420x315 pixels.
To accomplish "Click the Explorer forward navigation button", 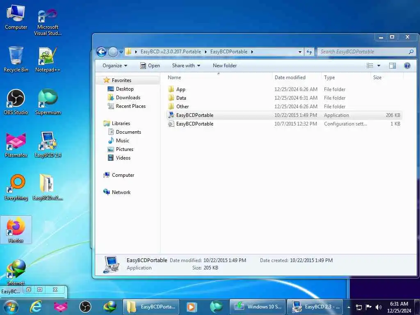I will click(x=113, y=52).
